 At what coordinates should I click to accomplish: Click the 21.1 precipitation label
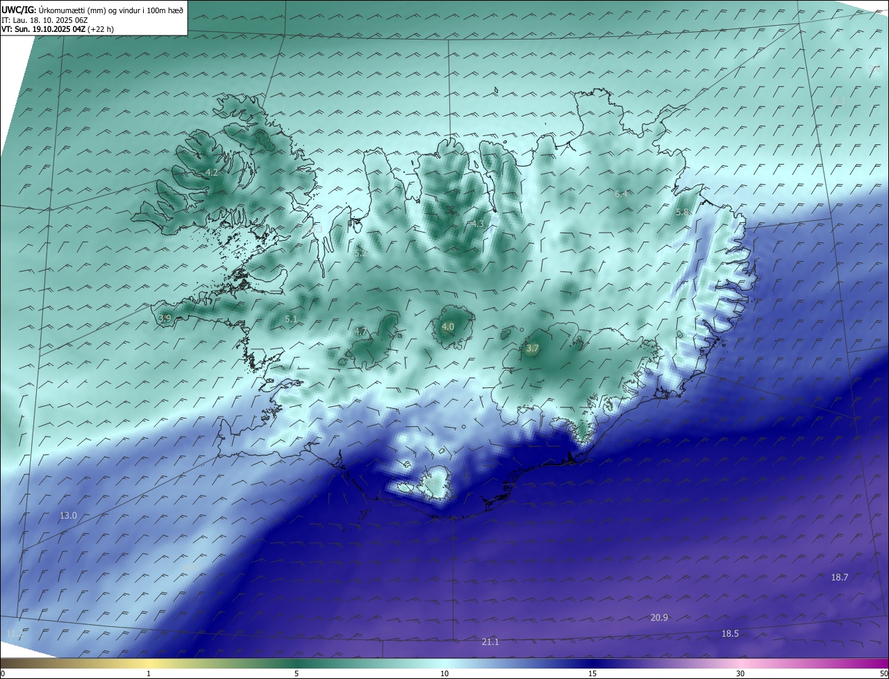click(x=490, y=642)
